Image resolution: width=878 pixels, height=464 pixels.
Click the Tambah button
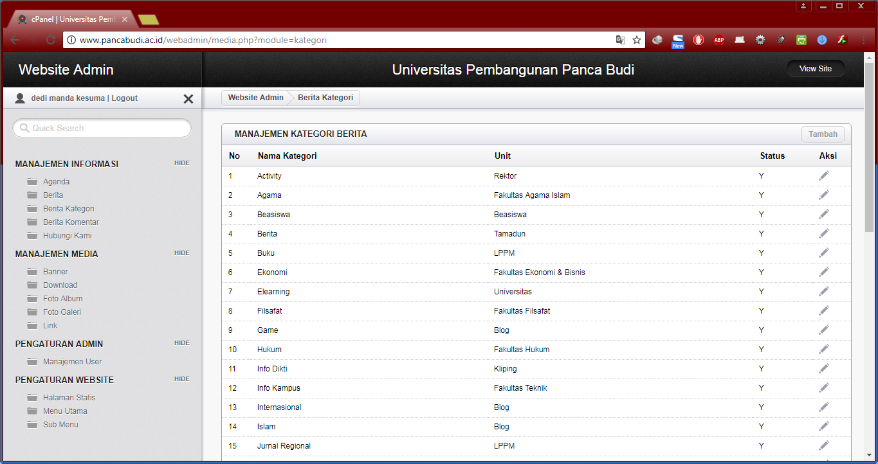(823, 134)
